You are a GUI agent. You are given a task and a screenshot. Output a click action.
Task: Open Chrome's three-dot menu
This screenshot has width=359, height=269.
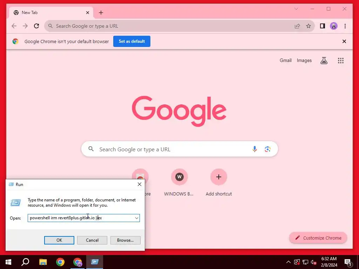point(345,26)
